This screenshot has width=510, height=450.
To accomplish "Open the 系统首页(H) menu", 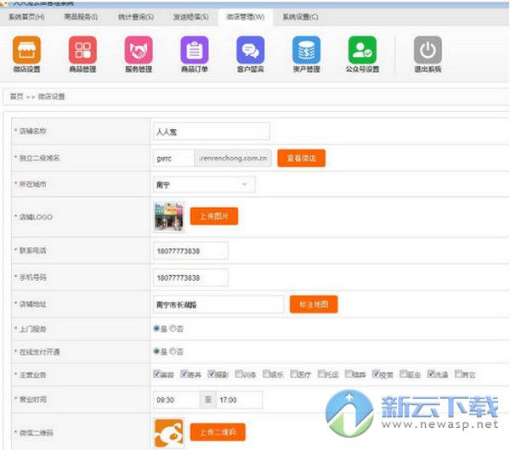I will [x=26, y=17].
